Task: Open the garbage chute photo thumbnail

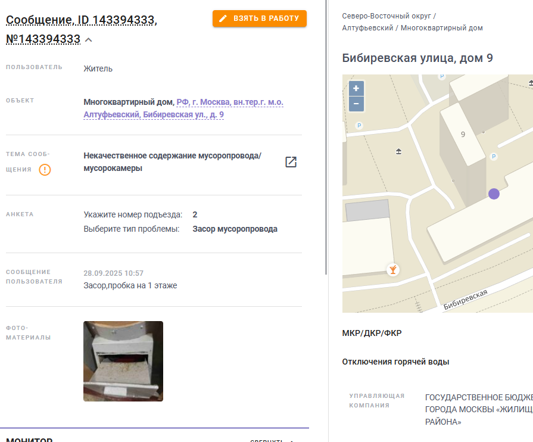Action: [x=123, y=361]
